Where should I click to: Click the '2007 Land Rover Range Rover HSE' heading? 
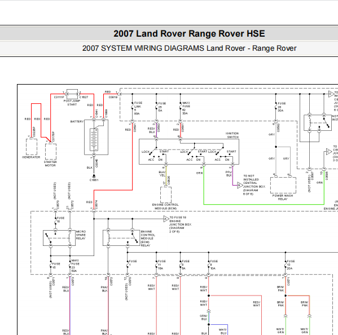click(189, 34)
